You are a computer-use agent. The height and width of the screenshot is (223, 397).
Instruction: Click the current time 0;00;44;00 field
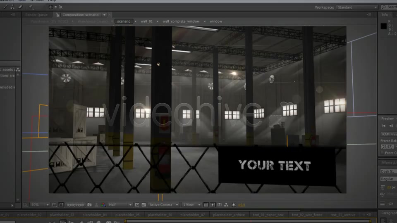click(x=75, y=205)
